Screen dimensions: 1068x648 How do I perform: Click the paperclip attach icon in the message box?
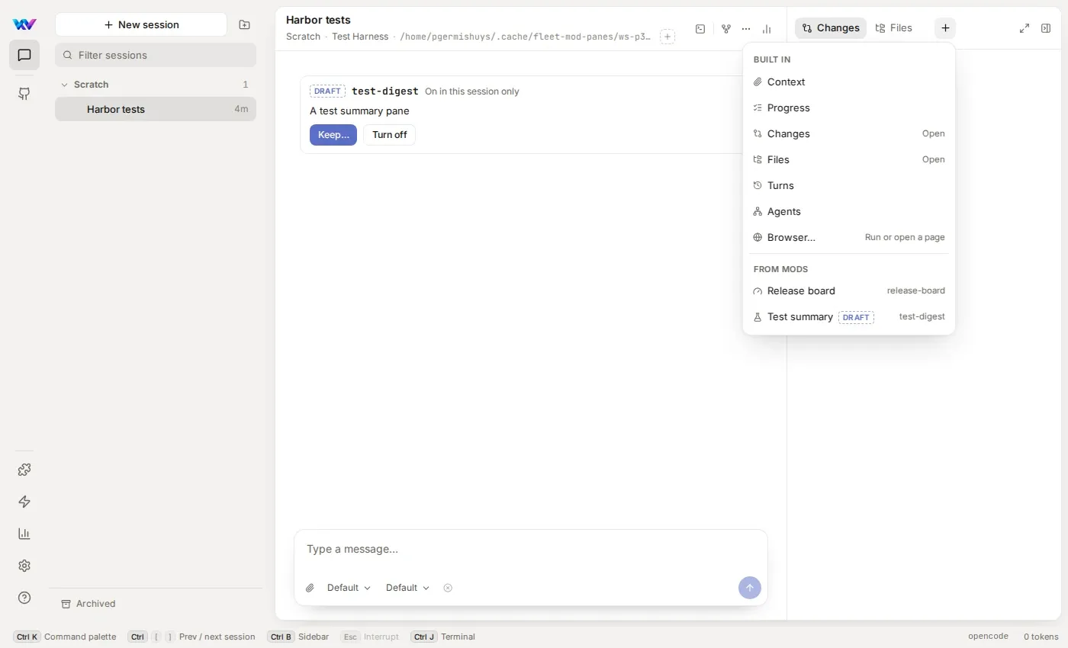310,588
